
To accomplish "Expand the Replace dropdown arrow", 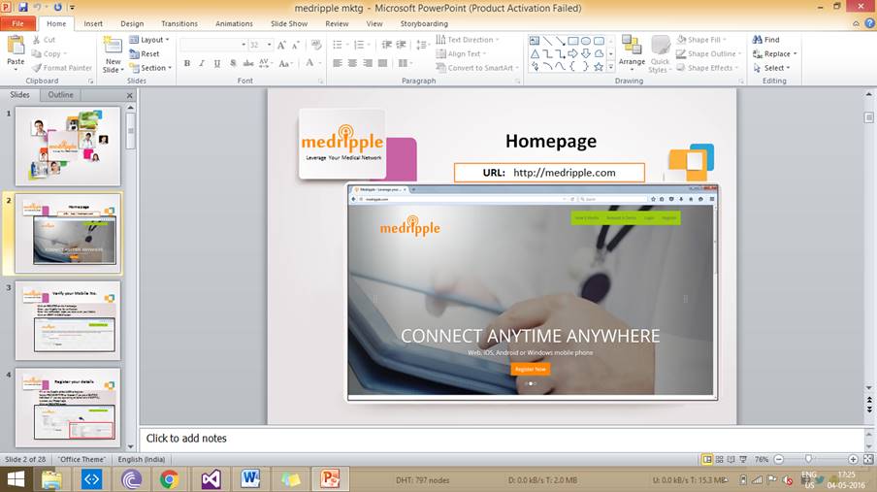I will pos(796,54).
